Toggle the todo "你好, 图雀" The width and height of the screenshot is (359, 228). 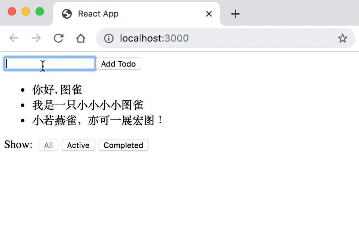tap(57, 90)
